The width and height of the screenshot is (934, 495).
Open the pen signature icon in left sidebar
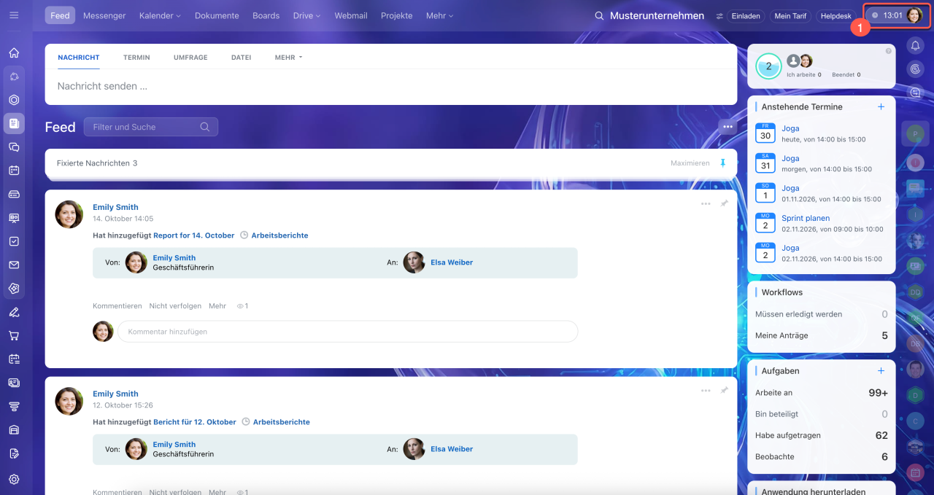click(x=14, y=312)
